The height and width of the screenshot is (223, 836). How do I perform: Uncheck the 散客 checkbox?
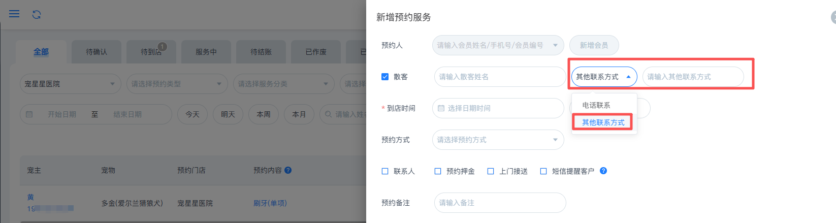(x=385, y=77)
